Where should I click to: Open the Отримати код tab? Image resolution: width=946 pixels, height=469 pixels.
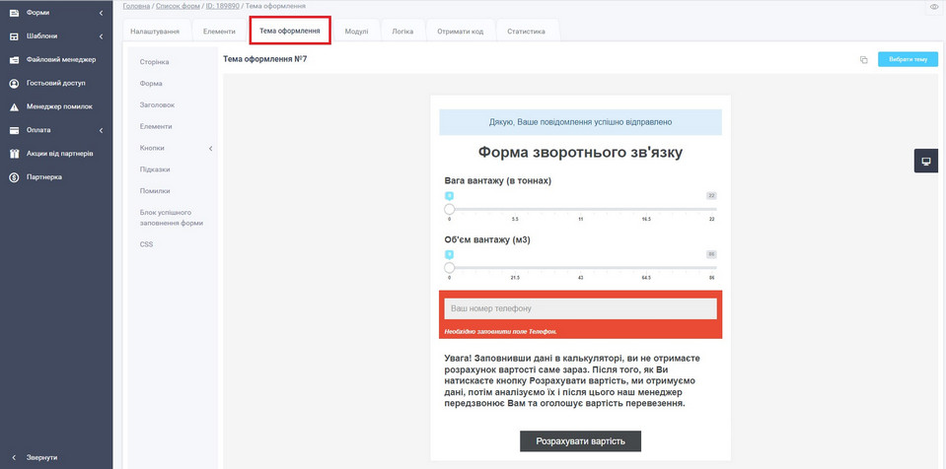[x=461, y=32]
